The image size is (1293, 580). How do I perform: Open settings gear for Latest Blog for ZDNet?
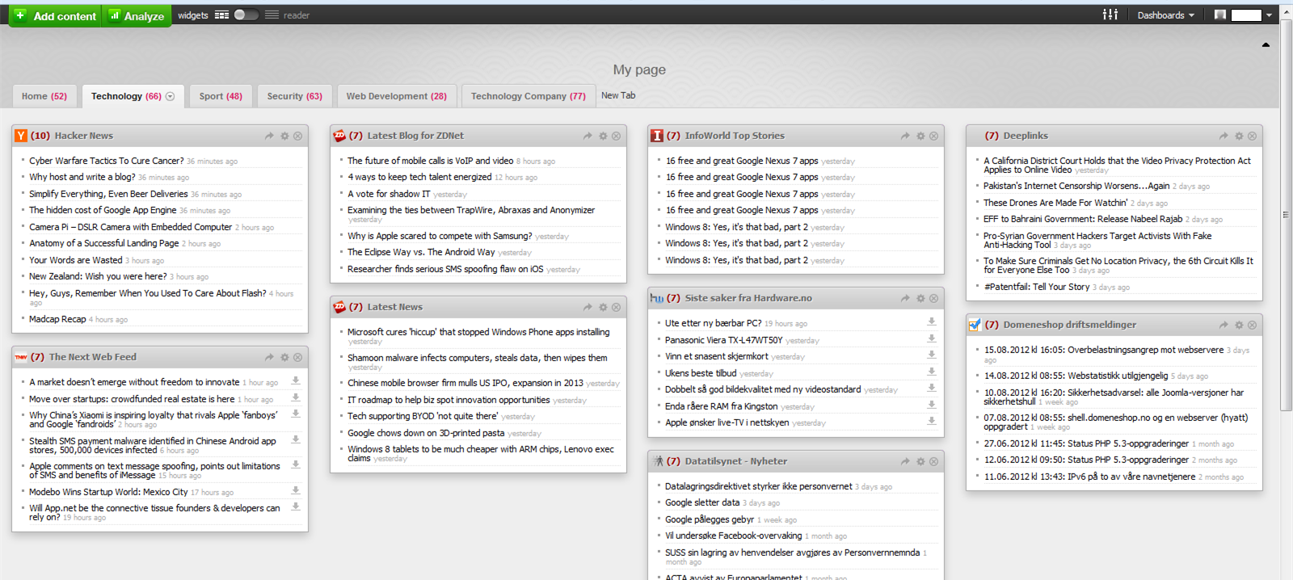(602, 136)
